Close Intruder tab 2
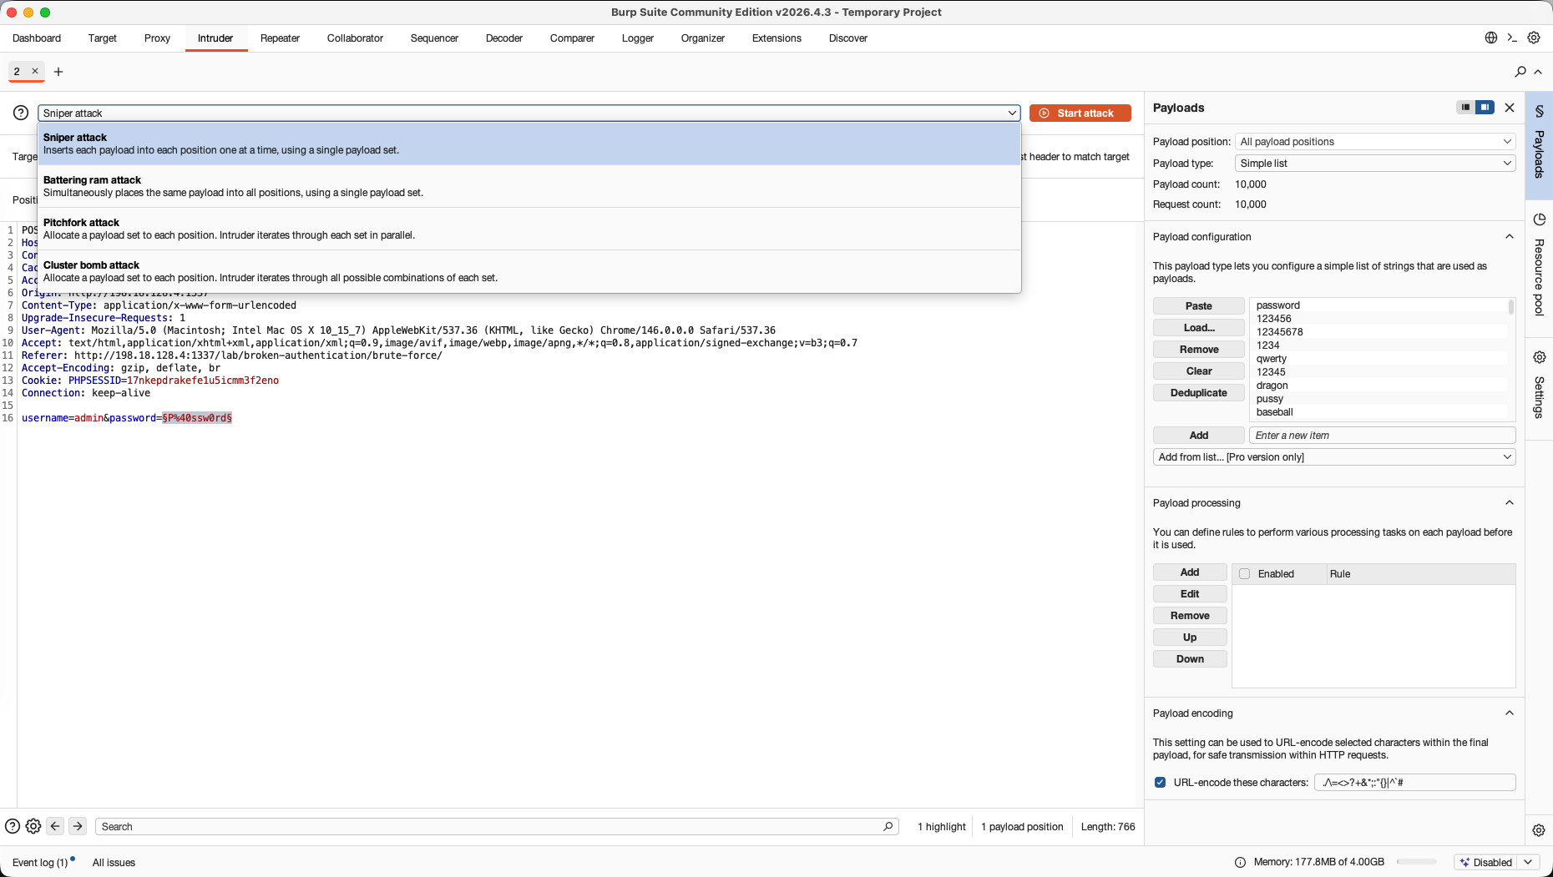Image resolution: width=1553 pixels, height=877 pixels. pyautogui.click(x=35, y=71)
